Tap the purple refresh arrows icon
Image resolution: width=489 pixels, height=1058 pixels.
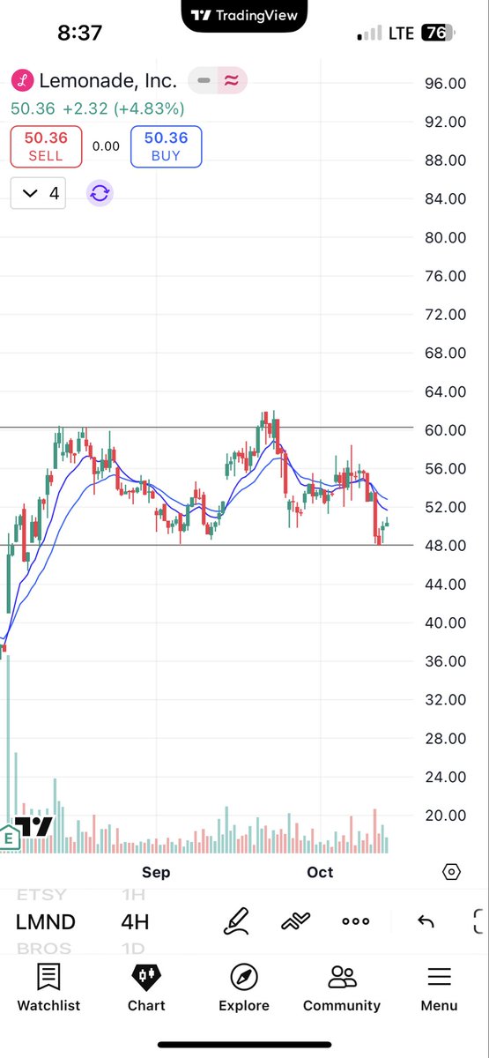[x=100, y=194]
